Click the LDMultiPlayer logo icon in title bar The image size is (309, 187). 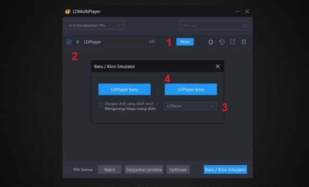(68, 11)
